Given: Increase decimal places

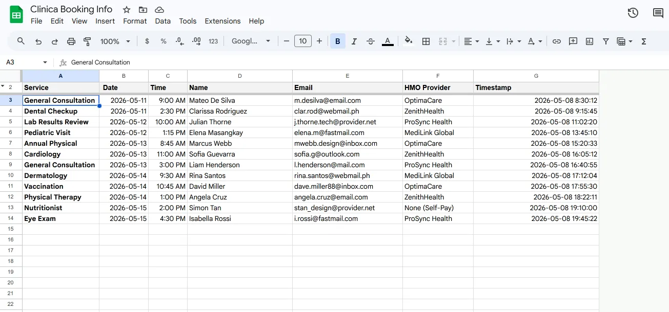Looking at the screenshot, I should 196,41.
